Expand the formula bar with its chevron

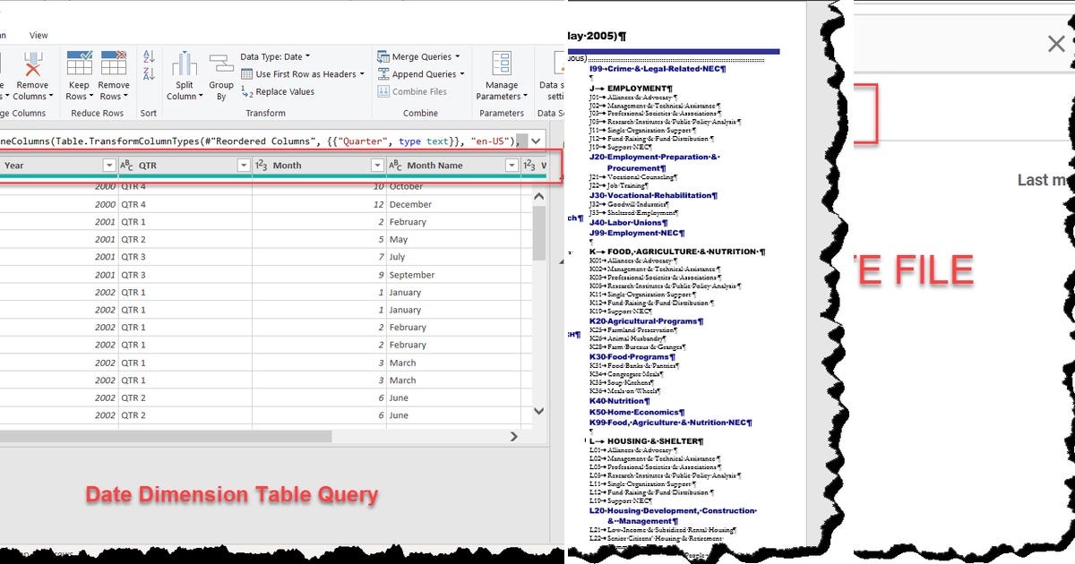pos(535,141)
